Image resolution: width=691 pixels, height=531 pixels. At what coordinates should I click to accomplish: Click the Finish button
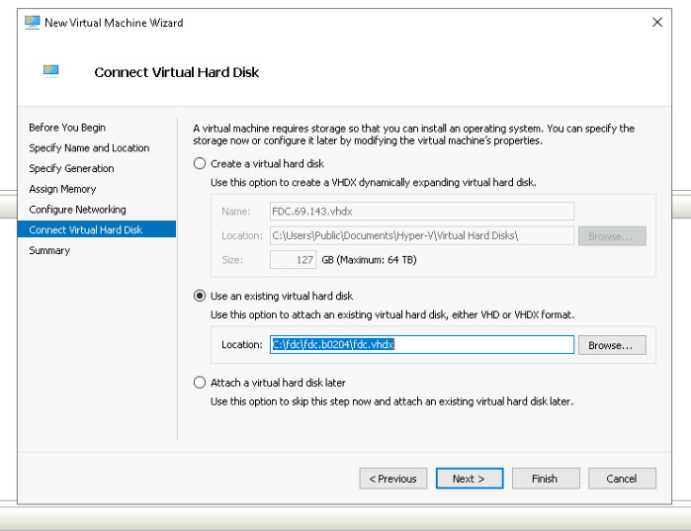[x=545, y=479]
